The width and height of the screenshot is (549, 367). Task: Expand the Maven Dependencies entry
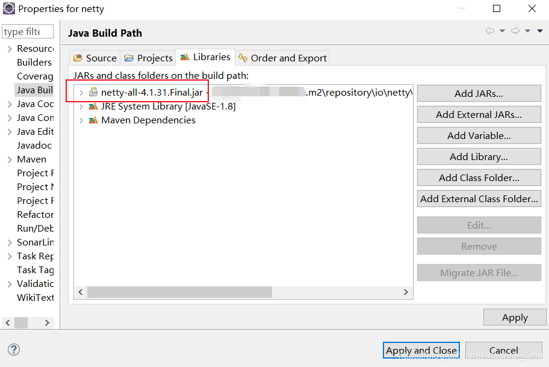pyautogui.click(x=81, y=121)
